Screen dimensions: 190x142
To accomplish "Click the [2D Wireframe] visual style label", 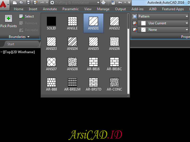I will click(x=23, y=52).
